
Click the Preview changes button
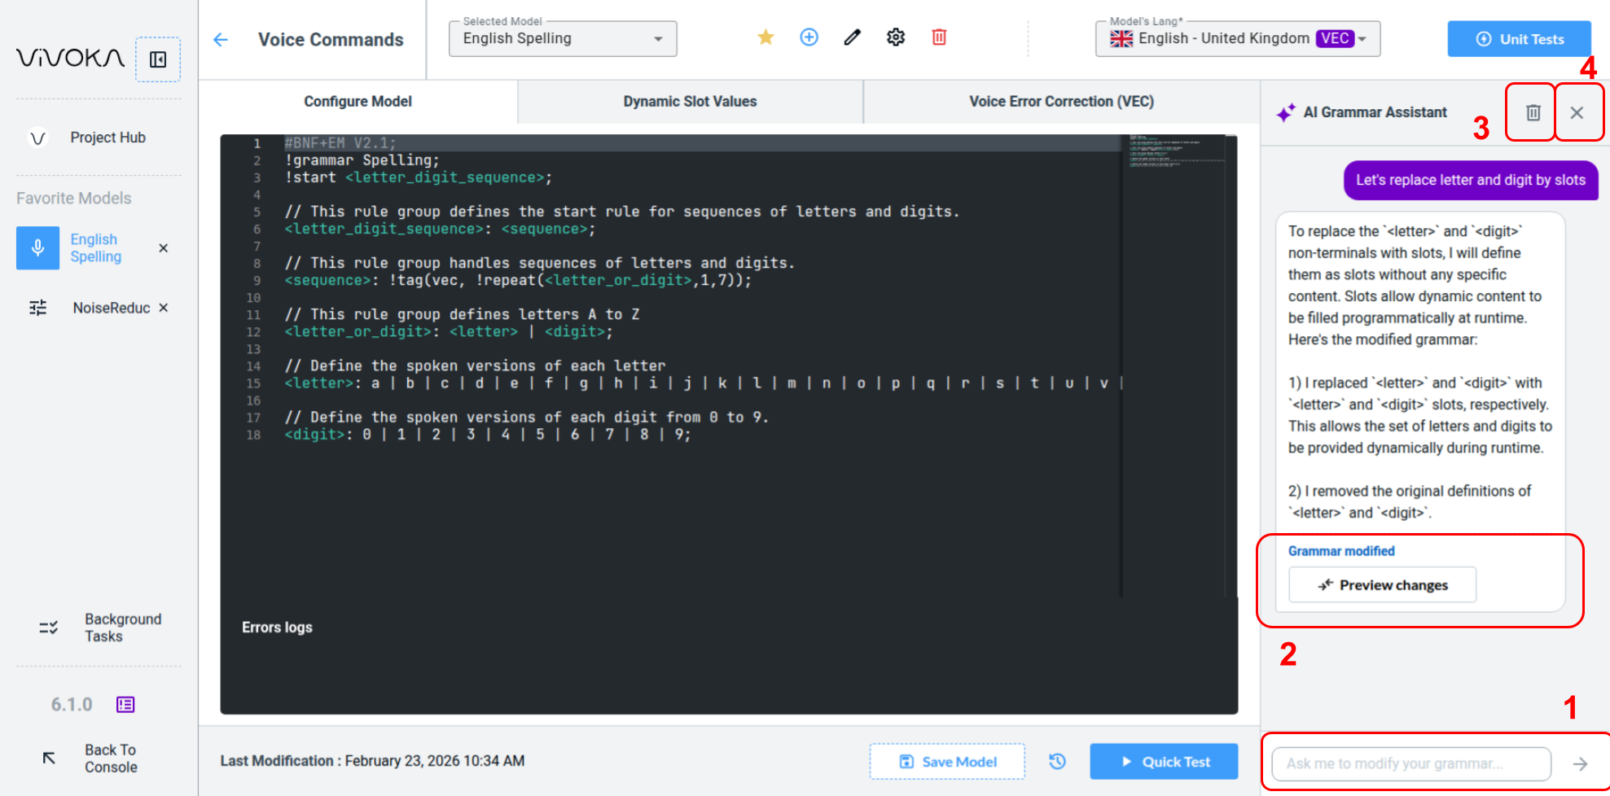point(1382,585)
